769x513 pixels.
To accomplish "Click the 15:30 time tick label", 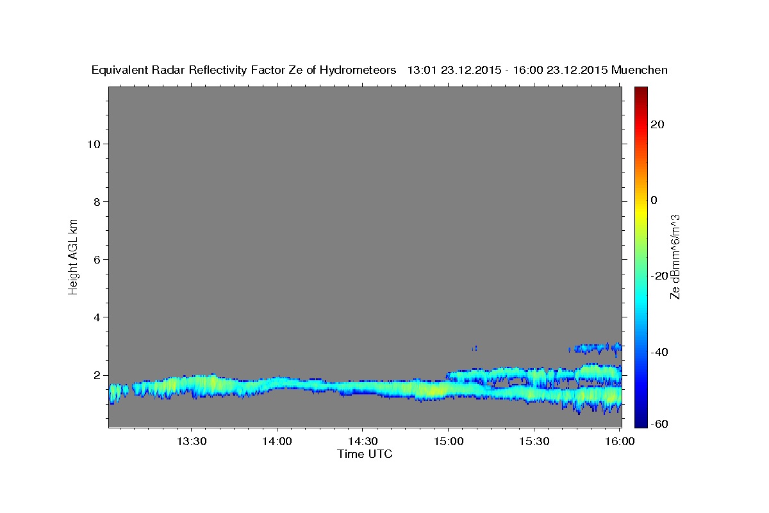I will [x=533, y=441].
